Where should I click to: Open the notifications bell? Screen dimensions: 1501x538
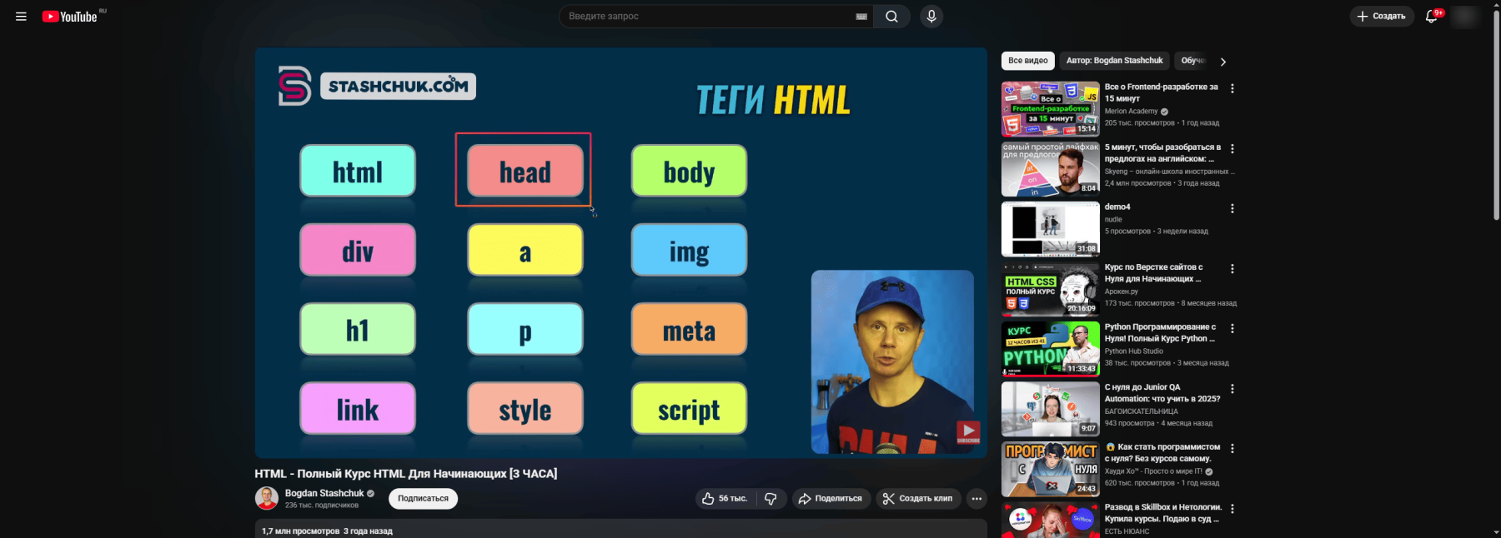(1431, 17)
